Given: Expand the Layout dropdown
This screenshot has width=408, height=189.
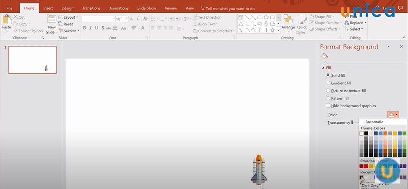Looking at the screenshot, I should pyautogui.click(x=68, y=17).
